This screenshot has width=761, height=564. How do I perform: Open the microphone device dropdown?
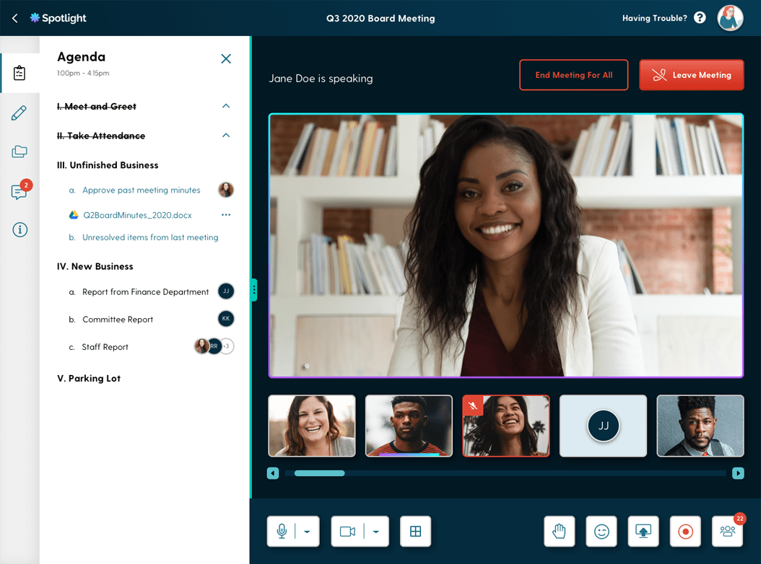tap(305, 531)
